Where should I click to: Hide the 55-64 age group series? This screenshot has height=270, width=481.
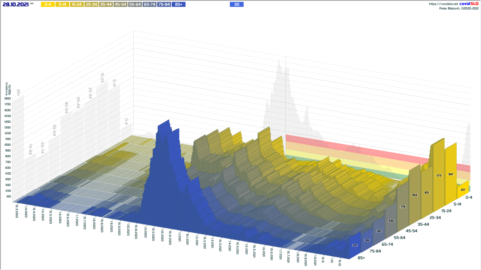point(135,4)
